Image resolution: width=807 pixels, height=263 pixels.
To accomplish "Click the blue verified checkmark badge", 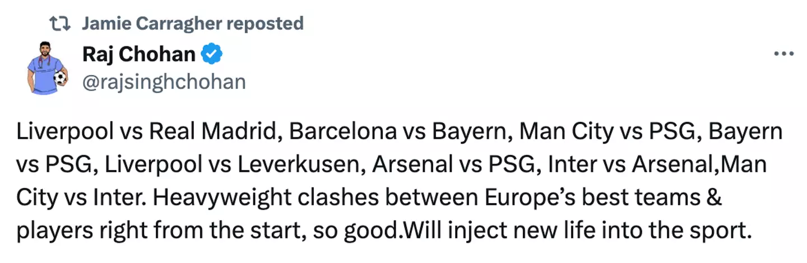I will (x=212, y=54).
